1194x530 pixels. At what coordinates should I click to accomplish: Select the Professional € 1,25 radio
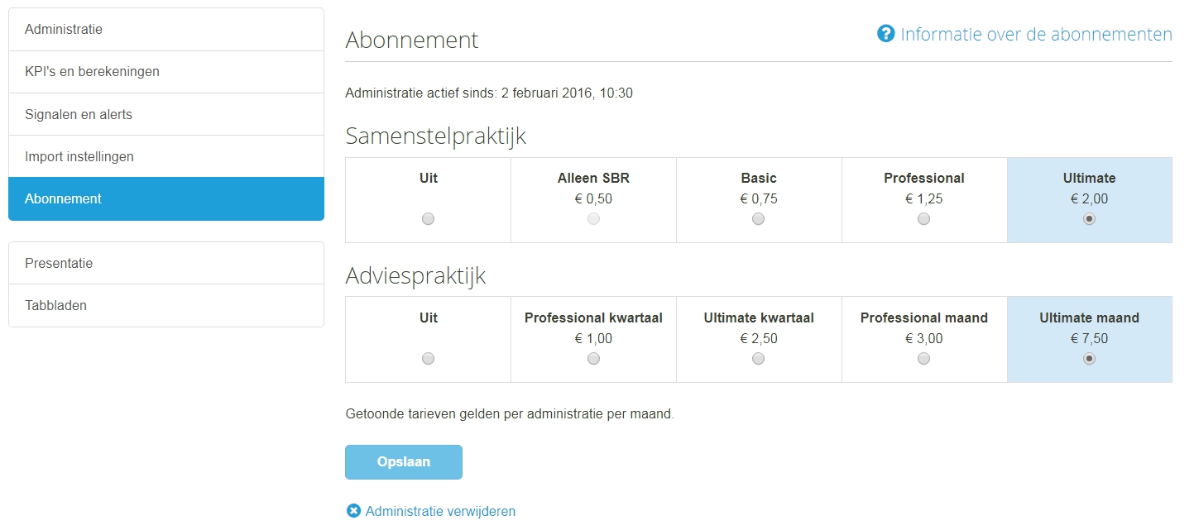click(924, 219)
